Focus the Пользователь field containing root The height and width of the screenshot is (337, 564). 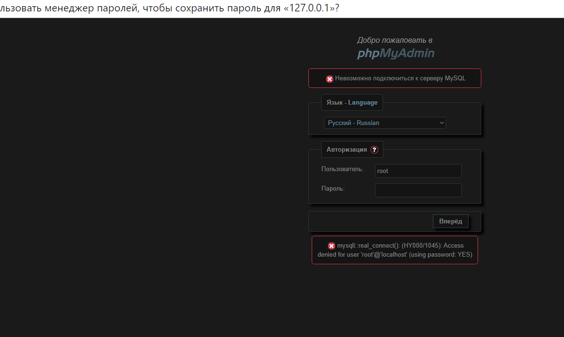[x=418, y=171]
